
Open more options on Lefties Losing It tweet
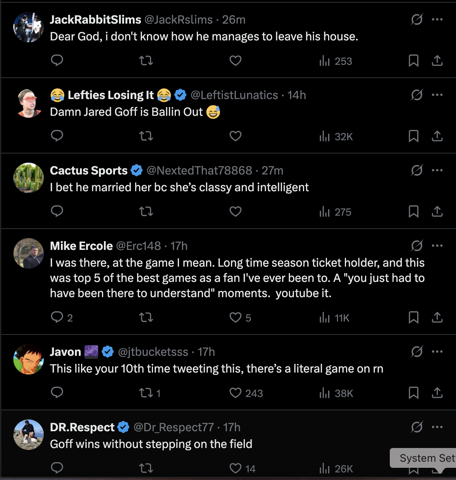(x=437, y=95)
